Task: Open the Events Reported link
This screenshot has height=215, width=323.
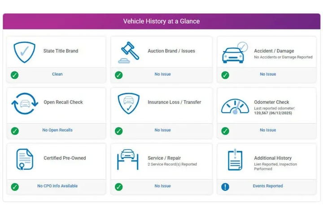Action: [x=268, y=186]
